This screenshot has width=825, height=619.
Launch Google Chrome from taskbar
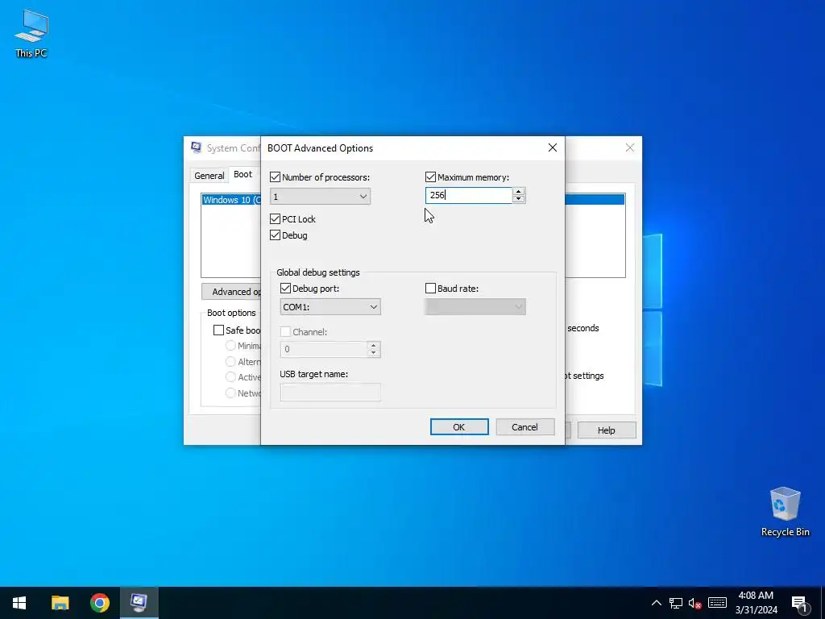pos(99,603)
